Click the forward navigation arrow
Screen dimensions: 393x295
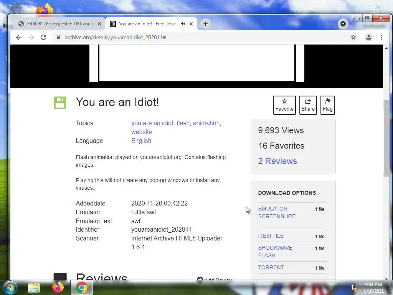point(31,37)
